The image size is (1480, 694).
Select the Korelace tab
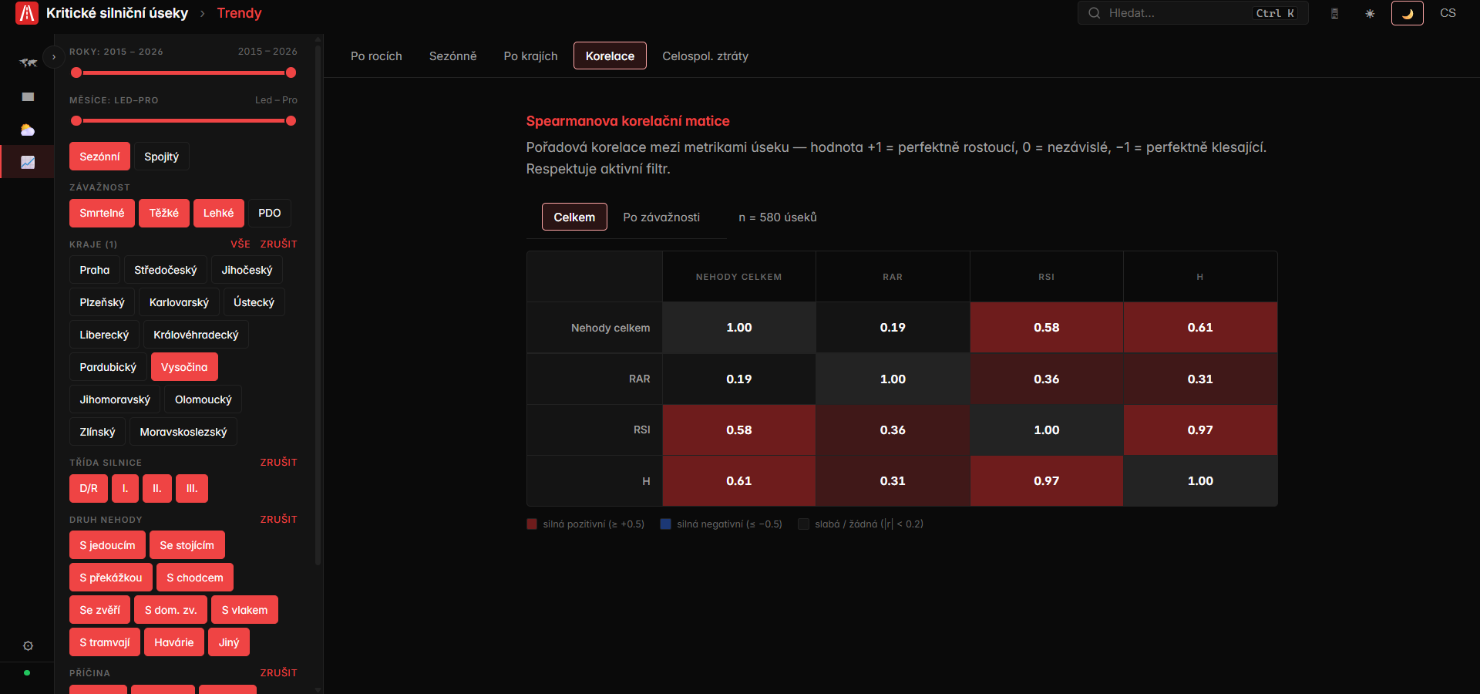610,56
